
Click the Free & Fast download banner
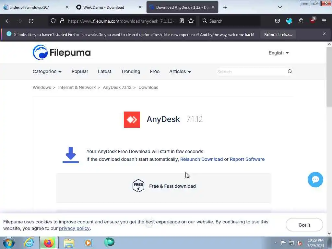[x=164, y=188]
